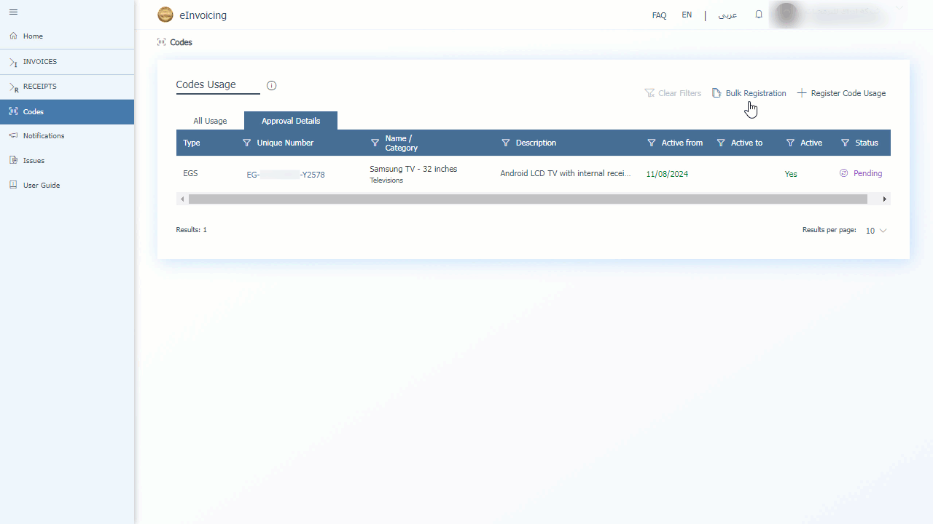Image resolution: width=933 pixels, height=524 pixels.
Task: Switch language to Arabic
Action: (x=727, y=15)
